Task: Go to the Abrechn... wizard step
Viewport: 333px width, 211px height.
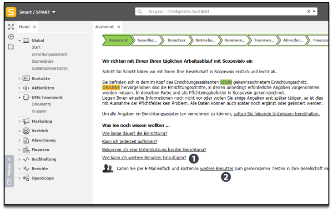Action: click(x=293, y=40)
